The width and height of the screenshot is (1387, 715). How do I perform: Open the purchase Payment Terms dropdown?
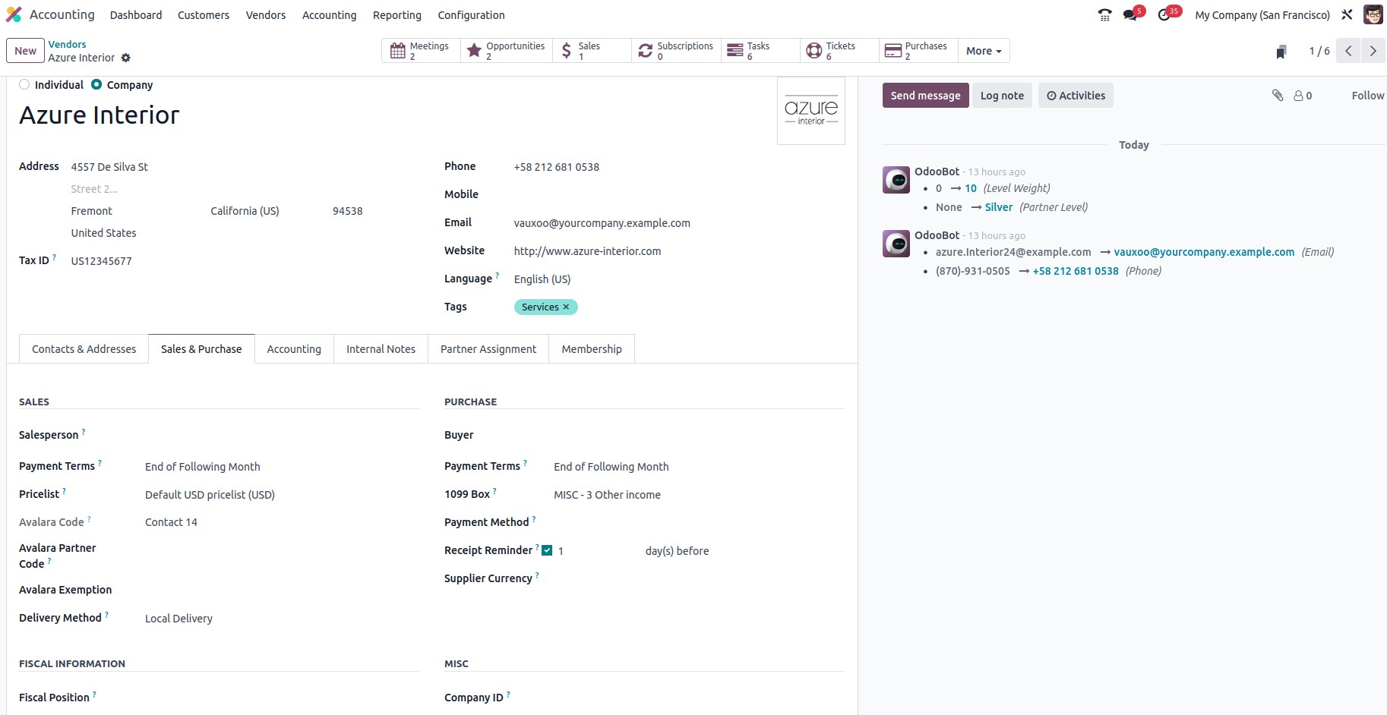(699, 467)
